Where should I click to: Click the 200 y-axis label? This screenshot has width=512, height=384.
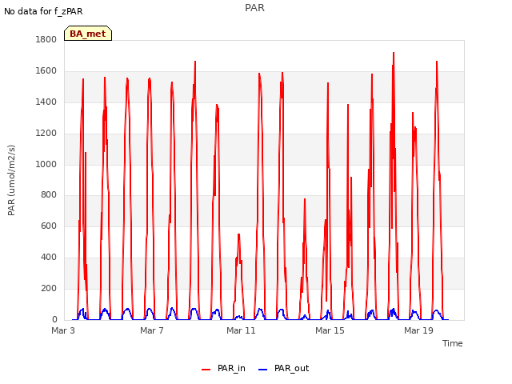(x=49, y=288)
